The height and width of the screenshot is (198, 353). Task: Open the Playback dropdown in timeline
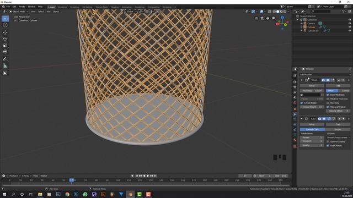pos(15,176)
